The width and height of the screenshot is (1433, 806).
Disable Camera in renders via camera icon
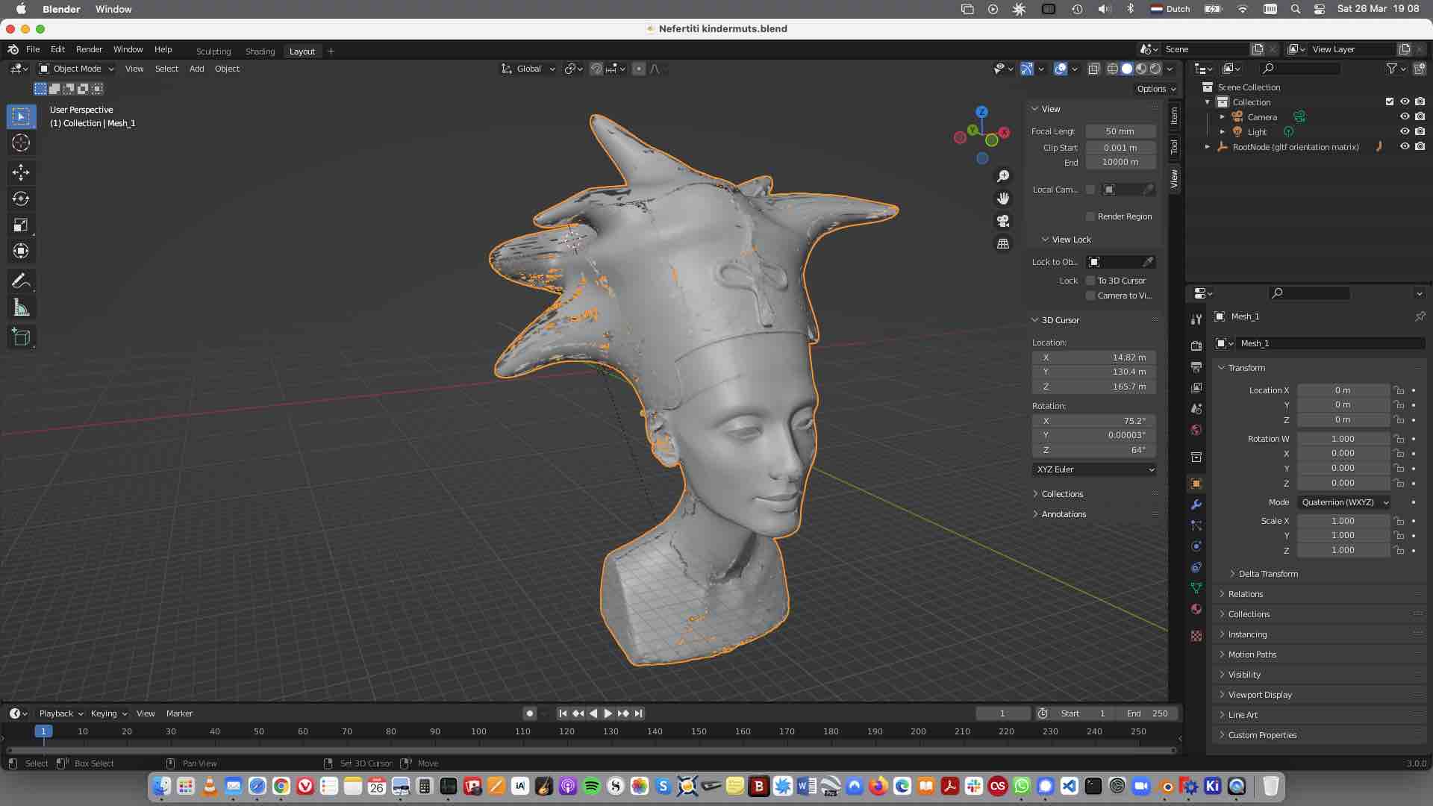1420,117
